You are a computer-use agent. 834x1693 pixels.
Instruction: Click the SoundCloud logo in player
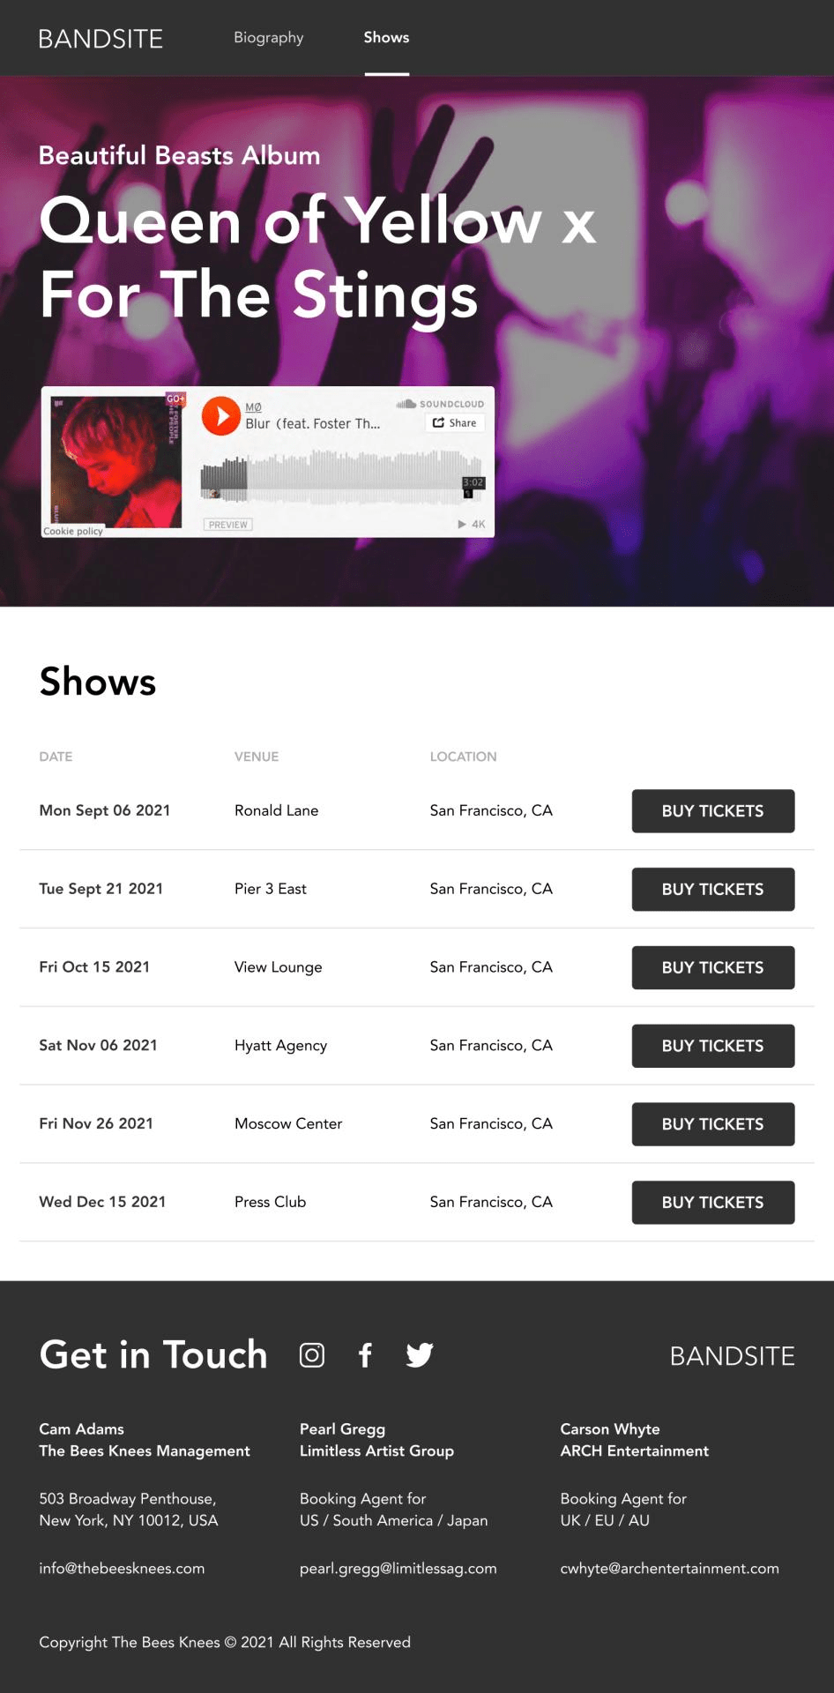click(x=440, y=404)
